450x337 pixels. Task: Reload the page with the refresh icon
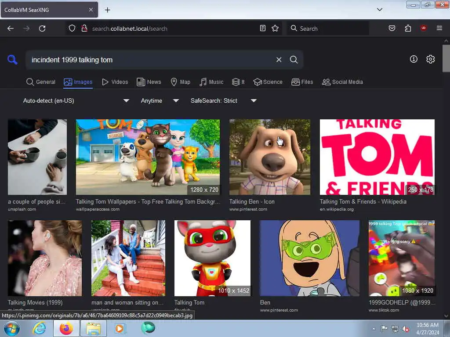pyautogui.click(x=42, y=29)
